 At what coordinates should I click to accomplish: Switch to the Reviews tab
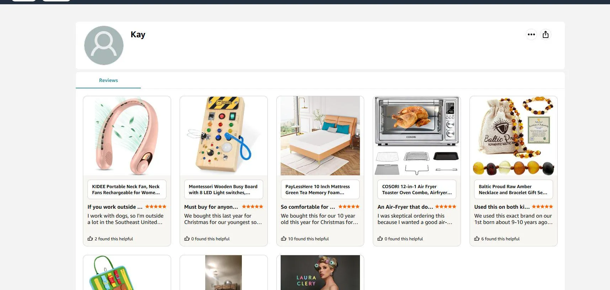pos(108,81)
